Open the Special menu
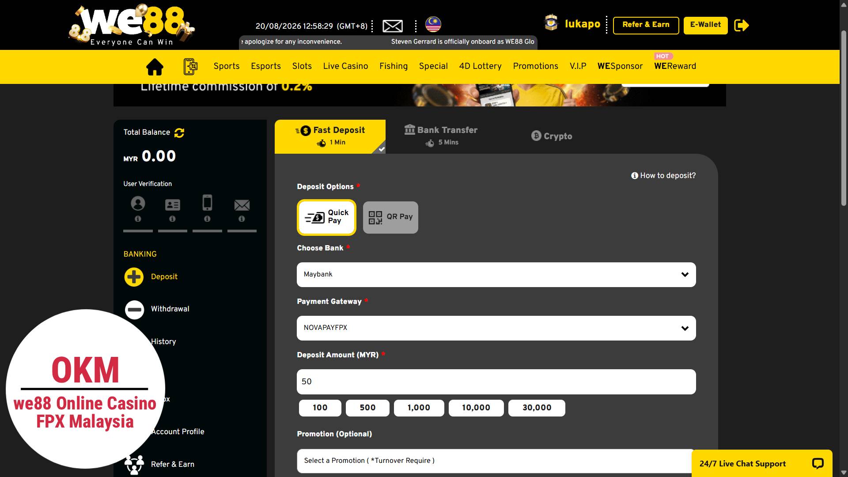This screenshot has width=848, height=477. click(433, 66)
